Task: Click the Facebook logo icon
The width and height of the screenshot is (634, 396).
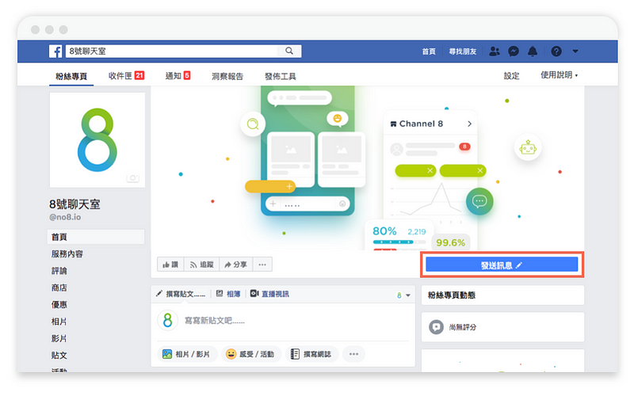Action: click(55, 51)
